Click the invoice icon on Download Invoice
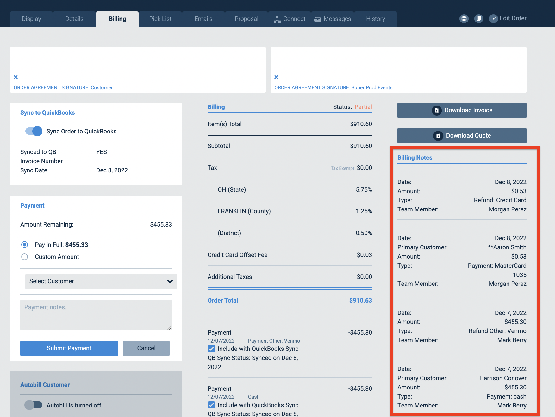The width and height of the screenshot is (555, 417). (x=437, y=110)
